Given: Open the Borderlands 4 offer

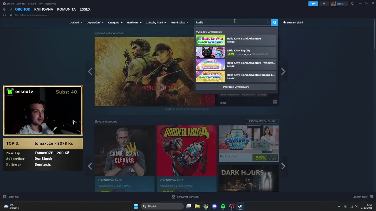Looking at the screenshot, I should 187,159.
